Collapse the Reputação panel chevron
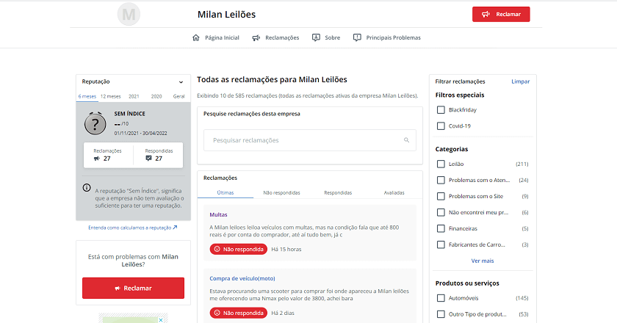The image size is (617, 323). (x=181, y=82)
